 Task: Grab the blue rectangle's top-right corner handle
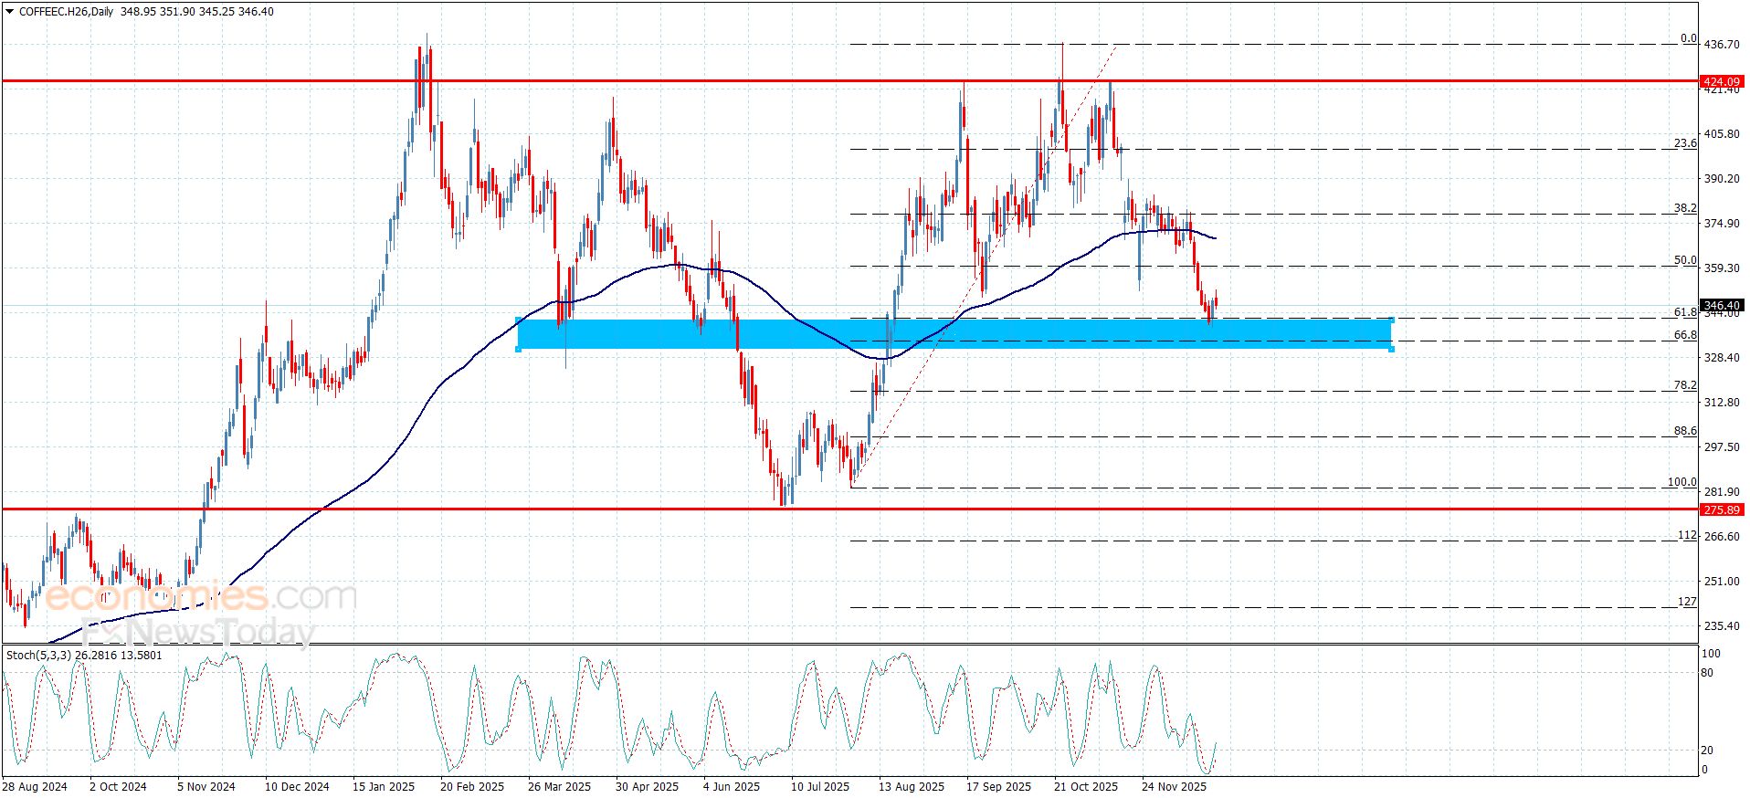[1391, 320]
